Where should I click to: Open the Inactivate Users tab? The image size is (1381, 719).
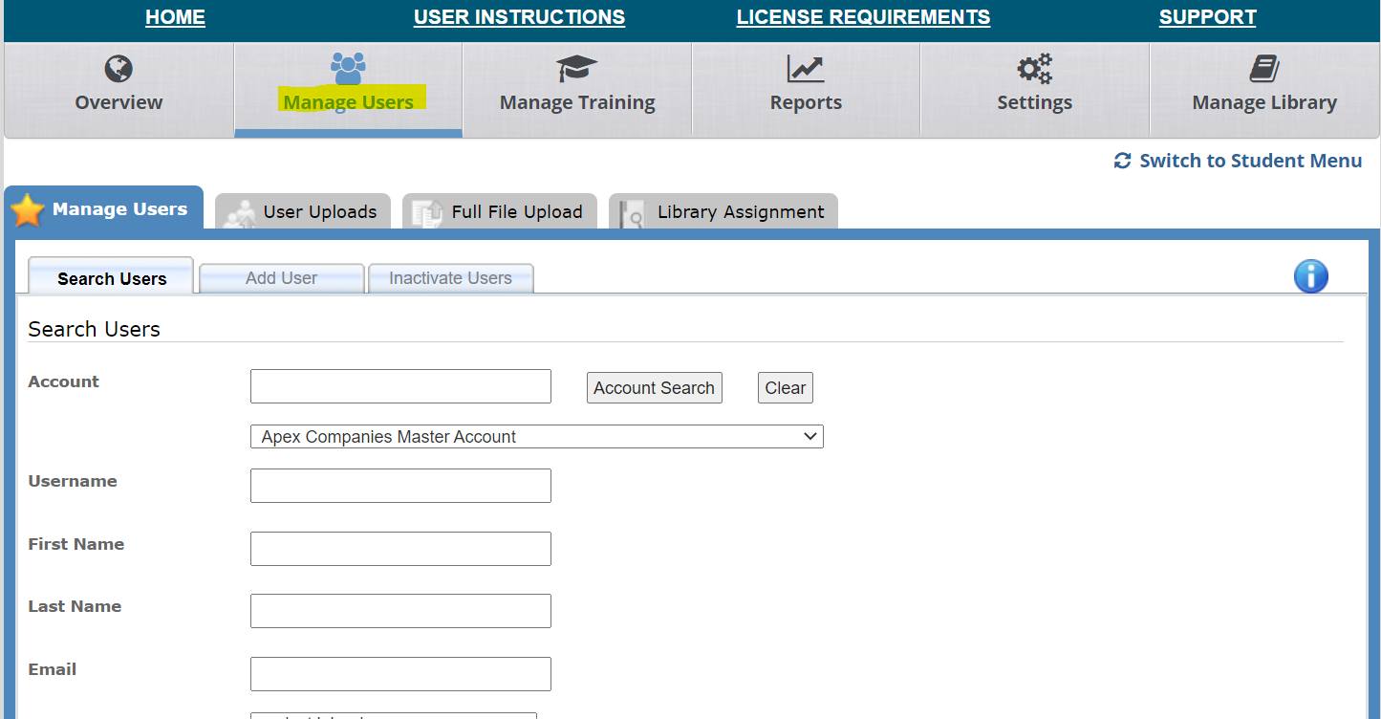point(450,278)
